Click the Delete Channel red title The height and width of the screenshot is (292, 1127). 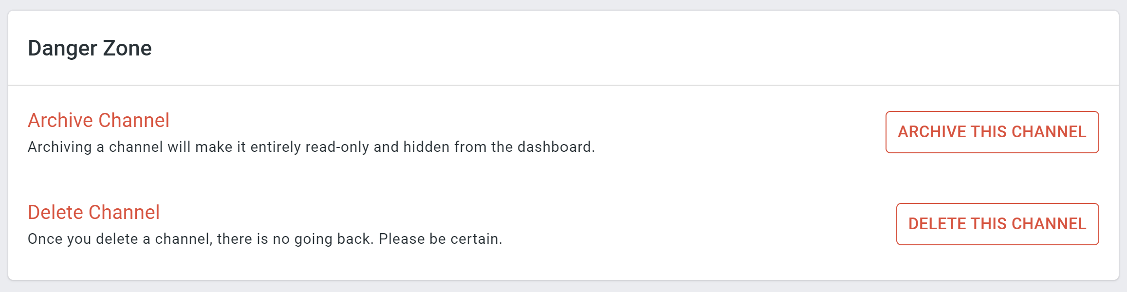[93, 212]
